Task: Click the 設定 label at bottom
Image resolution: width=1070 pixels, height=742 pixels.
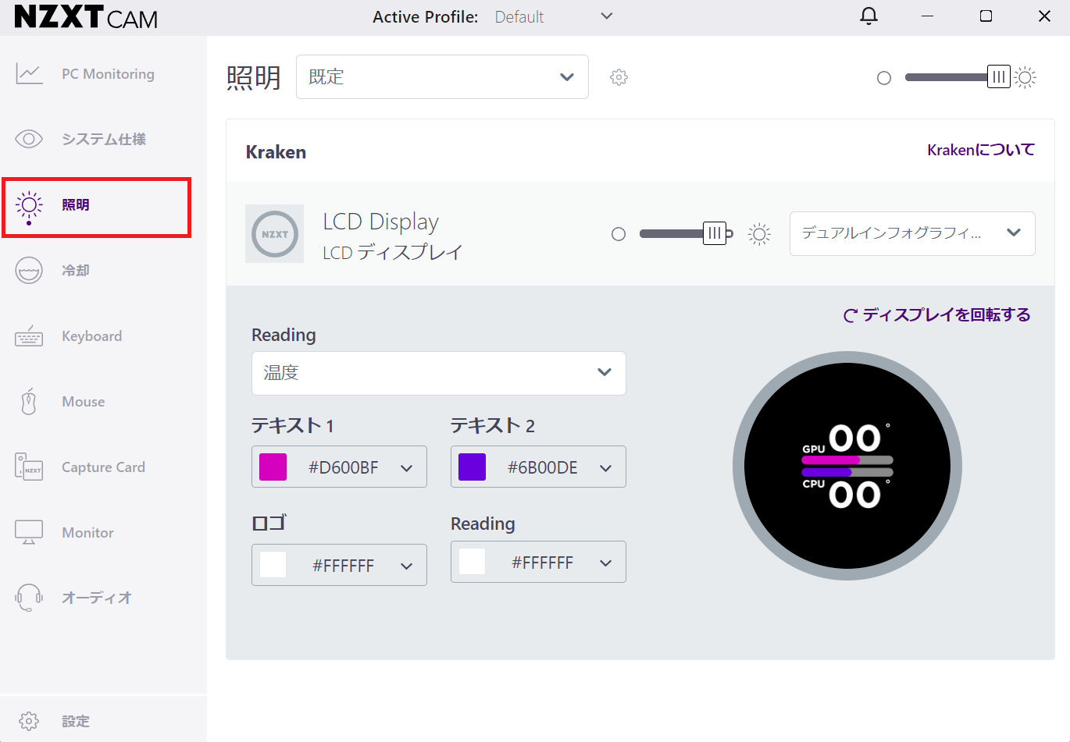Action: pos(76,722)
